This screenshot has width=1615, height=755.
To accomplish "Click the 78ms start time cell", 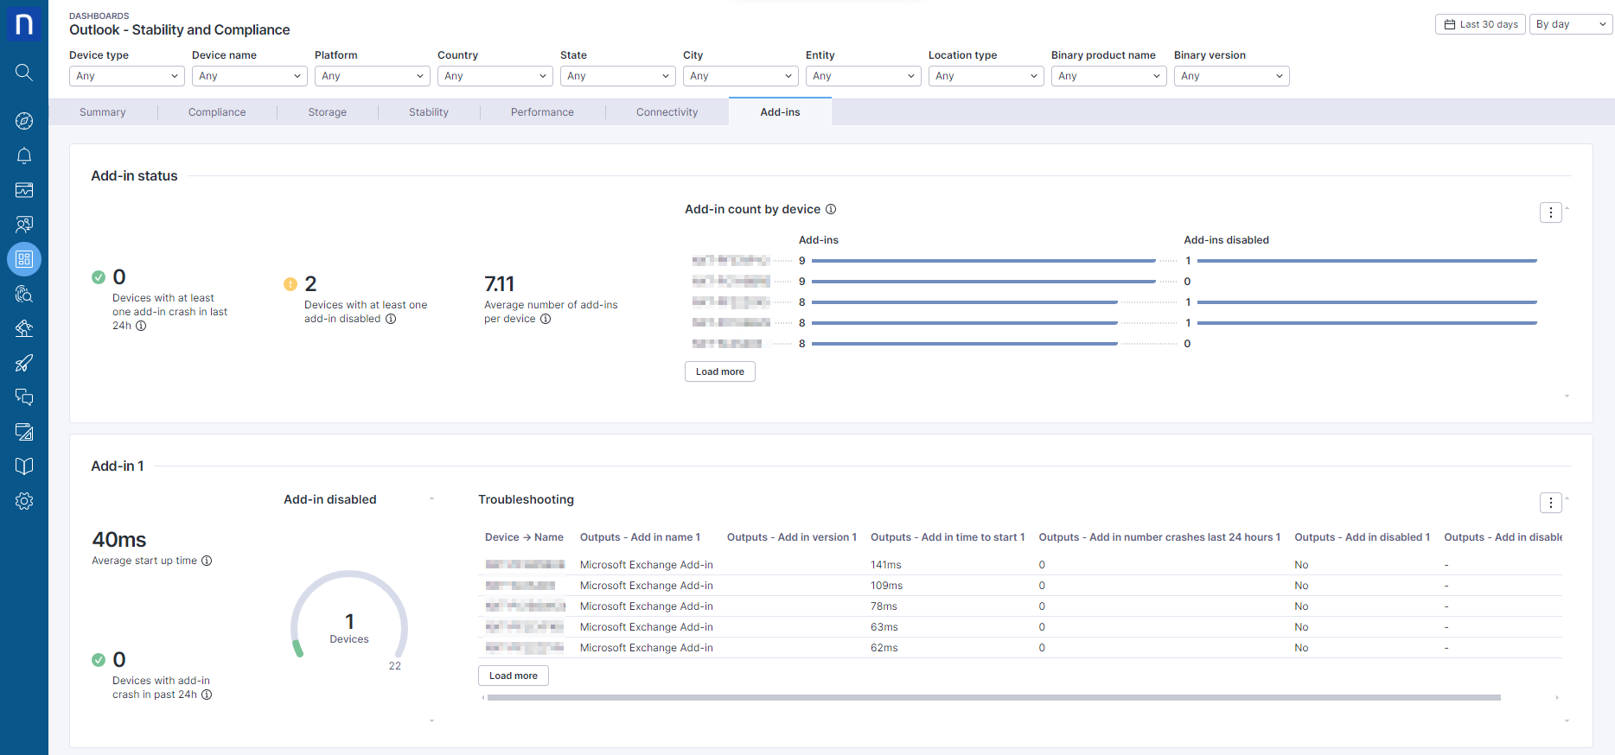I will (884, 606).
